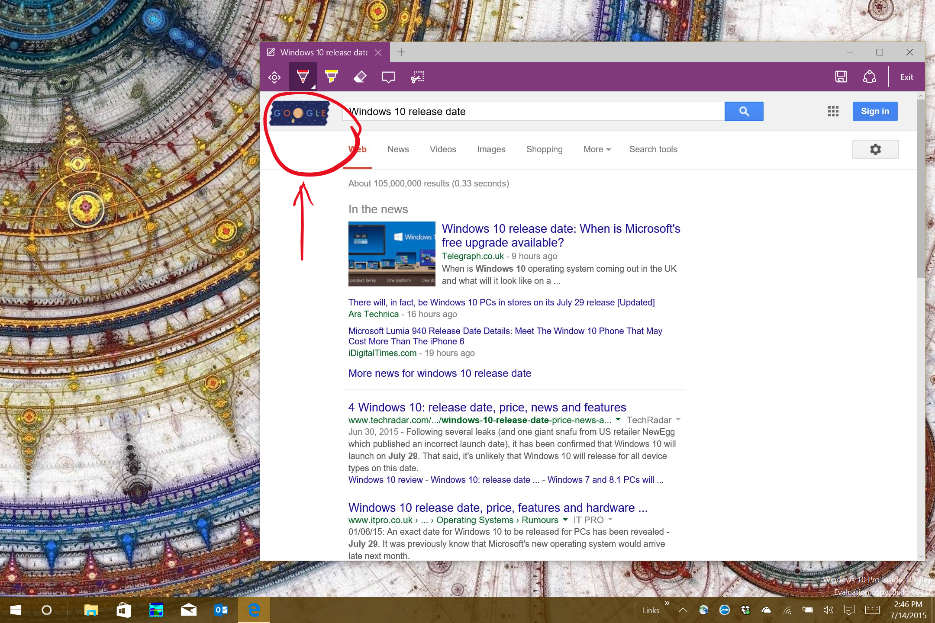Viewport: 935px width, 623px height.
Task: Expand the More dropdown
Action: click(597, 149)
